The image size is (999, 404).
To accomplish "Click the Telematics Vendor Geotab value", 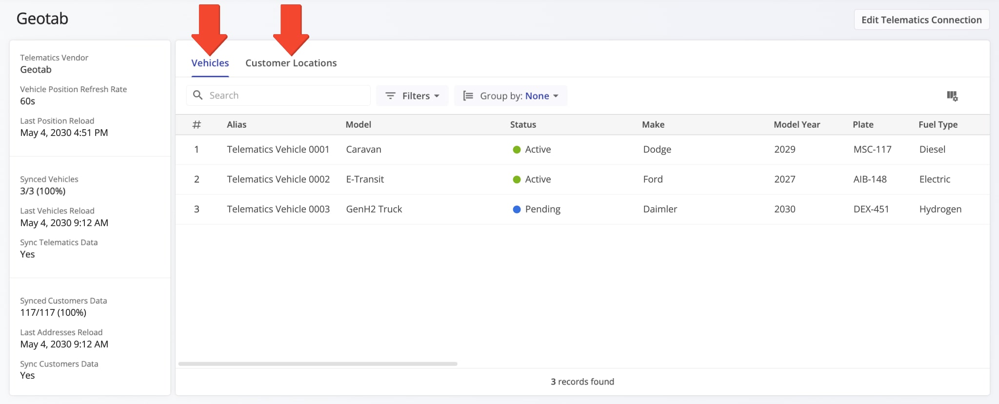I will [x=36, y=70].
